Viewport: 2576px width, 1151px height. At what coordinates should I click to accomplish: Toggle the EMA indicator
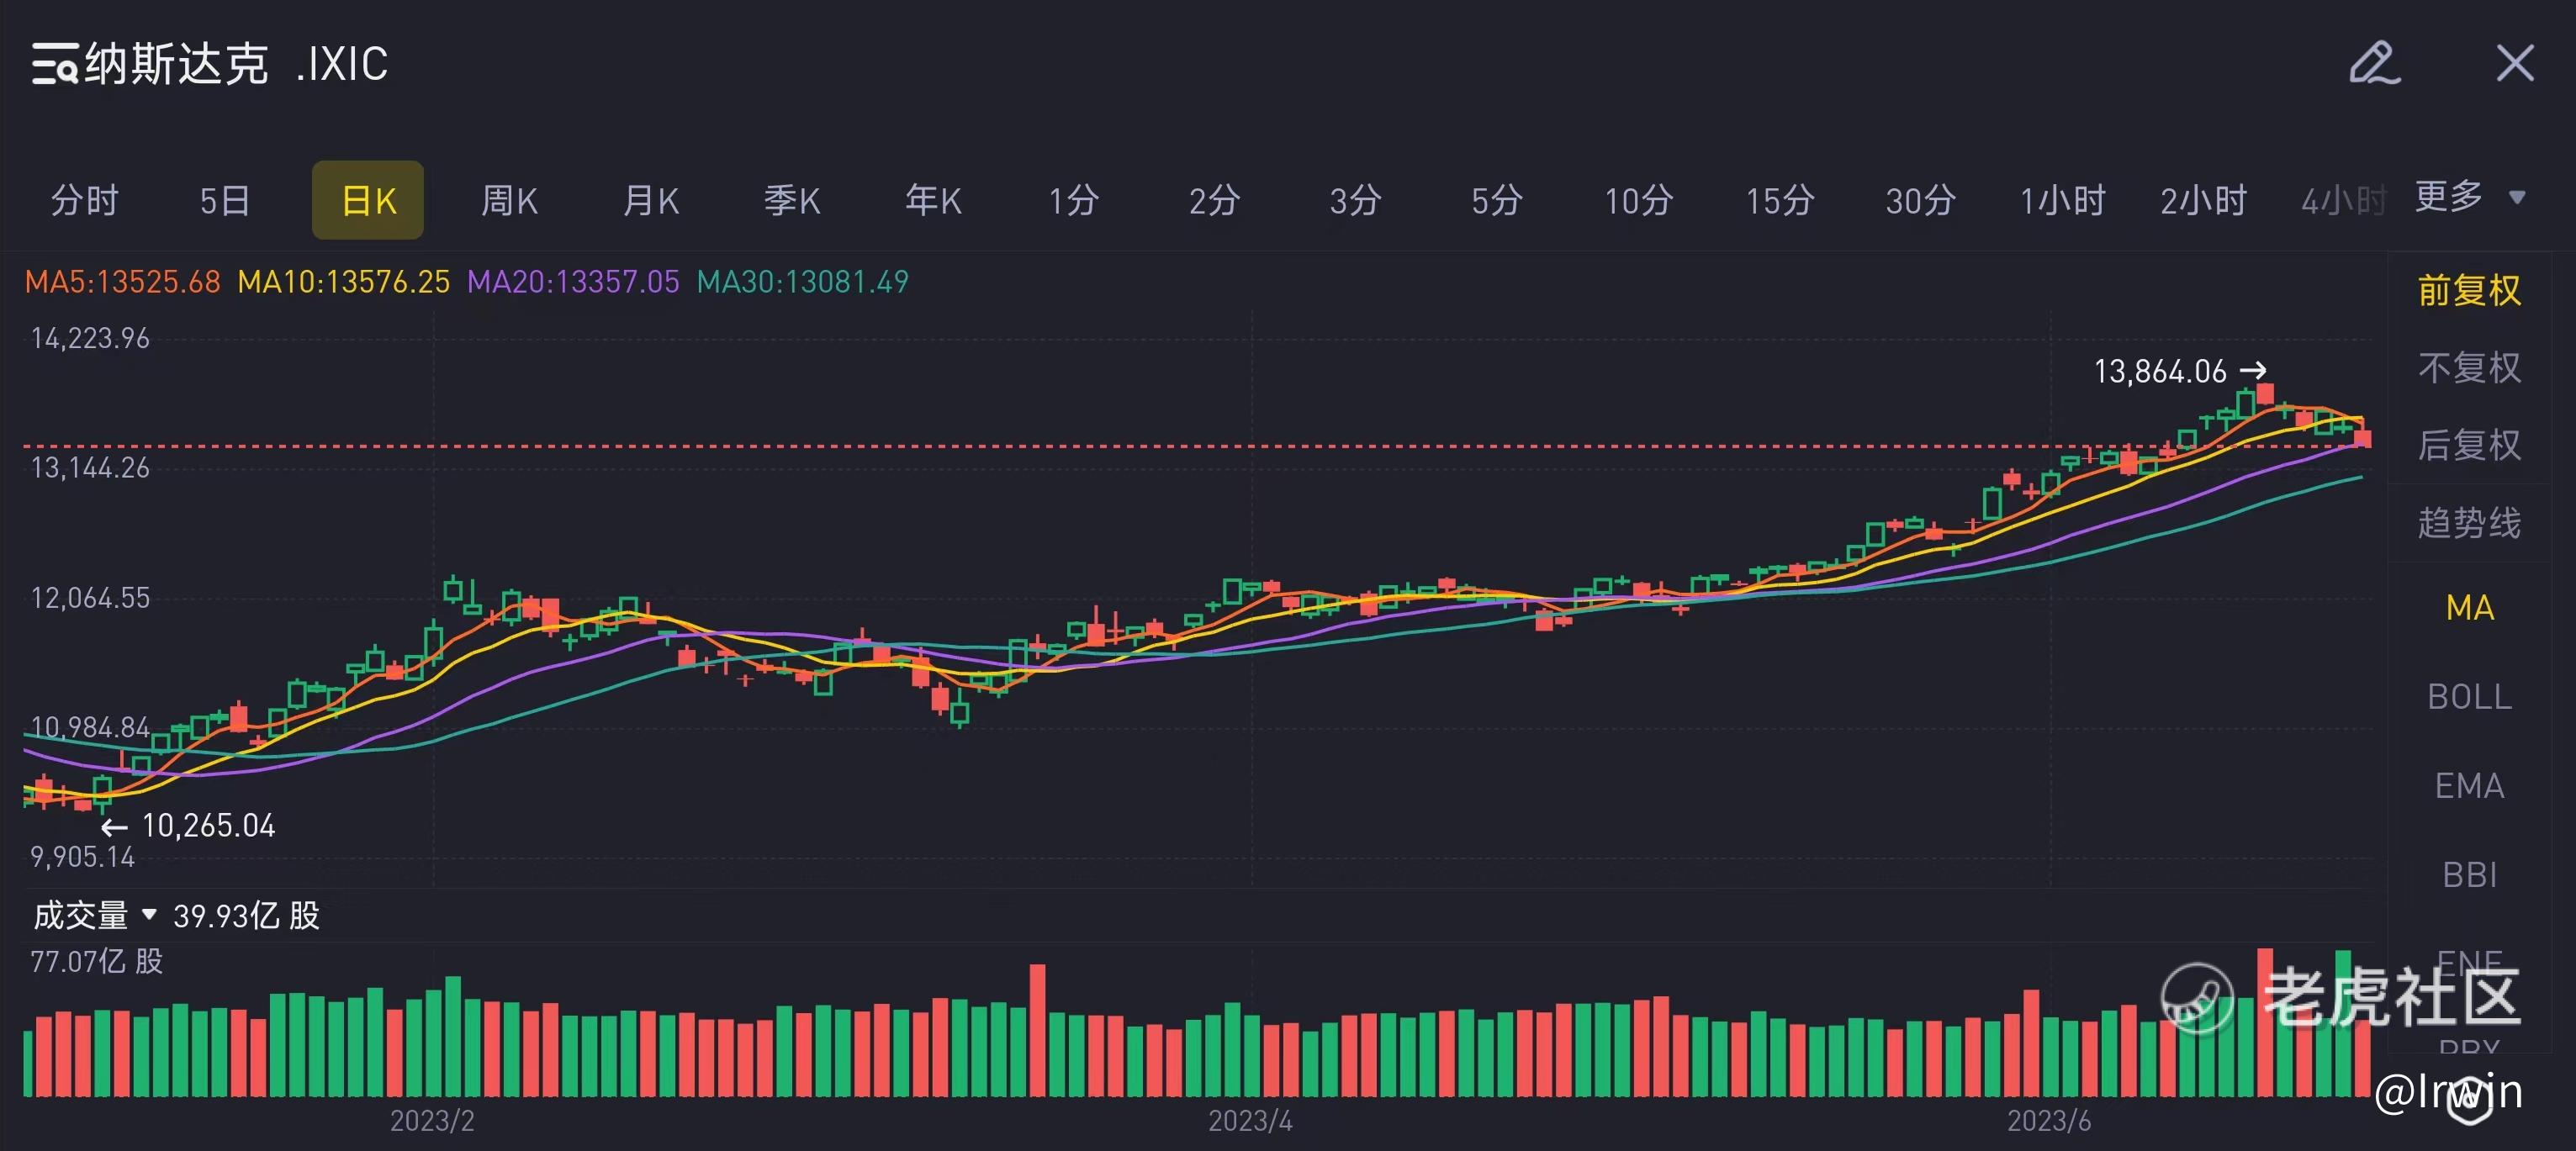2470,785
